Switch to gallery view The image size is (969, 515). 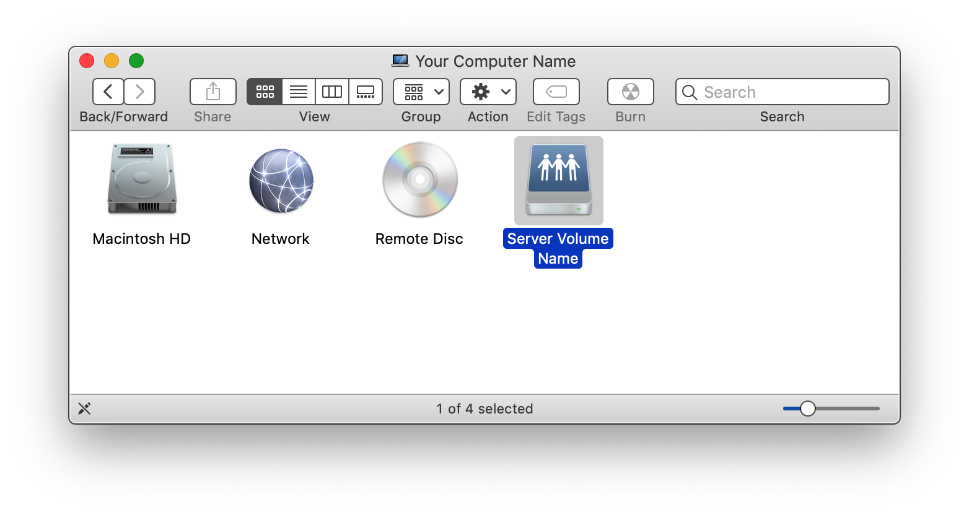click(x=366, y=92)
